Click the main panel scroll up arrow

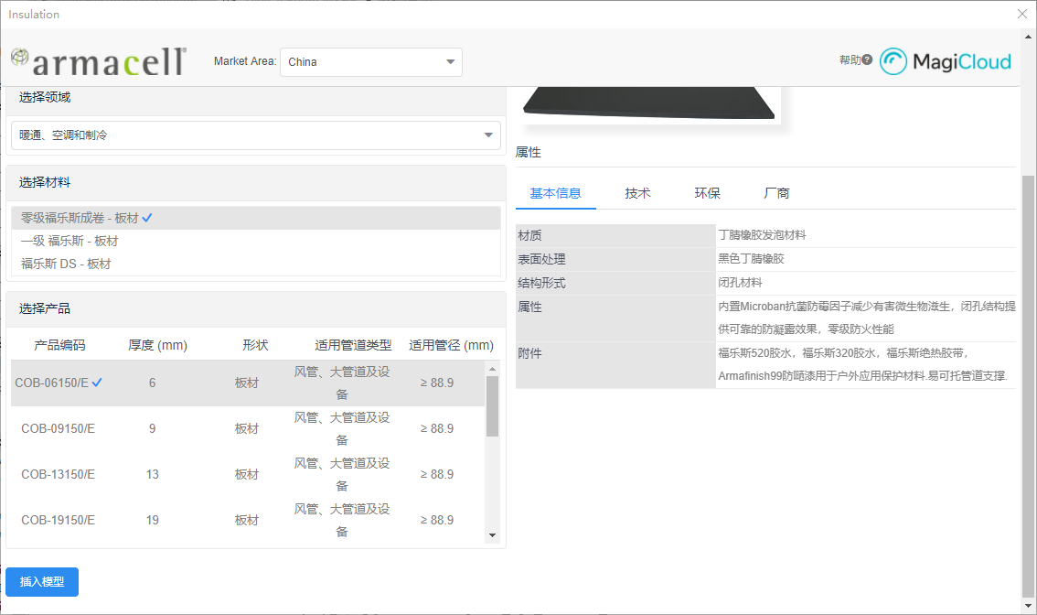coord(1027,36)
